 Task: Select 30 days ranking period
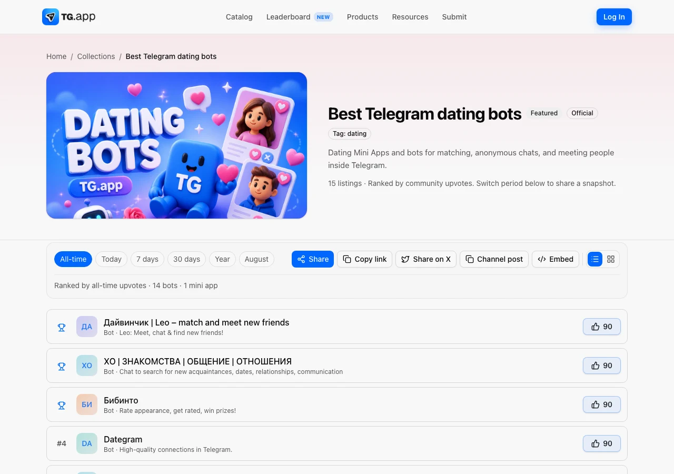(x=187, y=259)
